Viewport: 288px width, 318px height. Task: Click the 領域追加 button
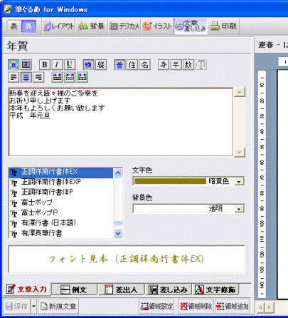pyautogui.click(x=233, y=307)
